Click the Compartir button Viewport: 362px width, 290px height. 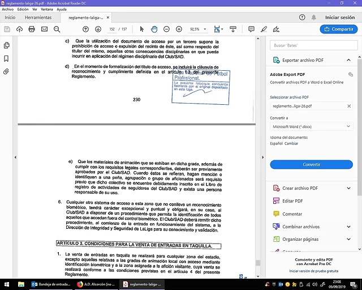[x=339, y=29]
